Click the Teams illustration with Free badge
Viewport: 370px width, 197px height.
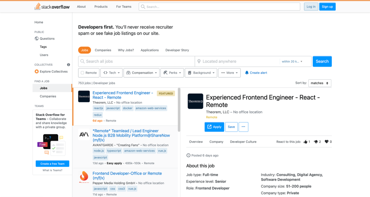coord(51,145)
